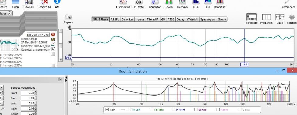Launch the signal Generator
Screen dimensions: 297x115
154,2
